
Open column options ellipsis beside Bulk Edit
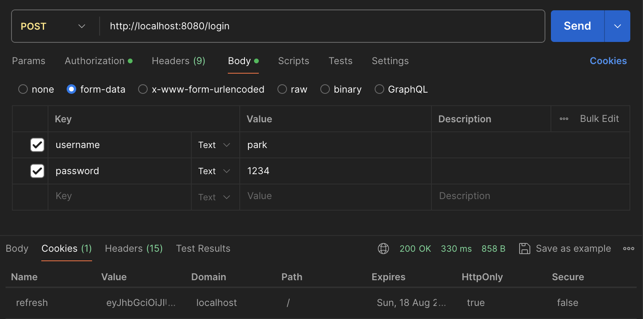[x=564, y=119]
